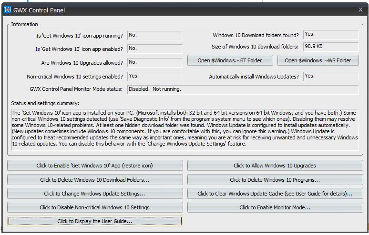Click the Download folders found Yes field
The height and width of the screenshot is (235, 369).
(x=331, y=35)
